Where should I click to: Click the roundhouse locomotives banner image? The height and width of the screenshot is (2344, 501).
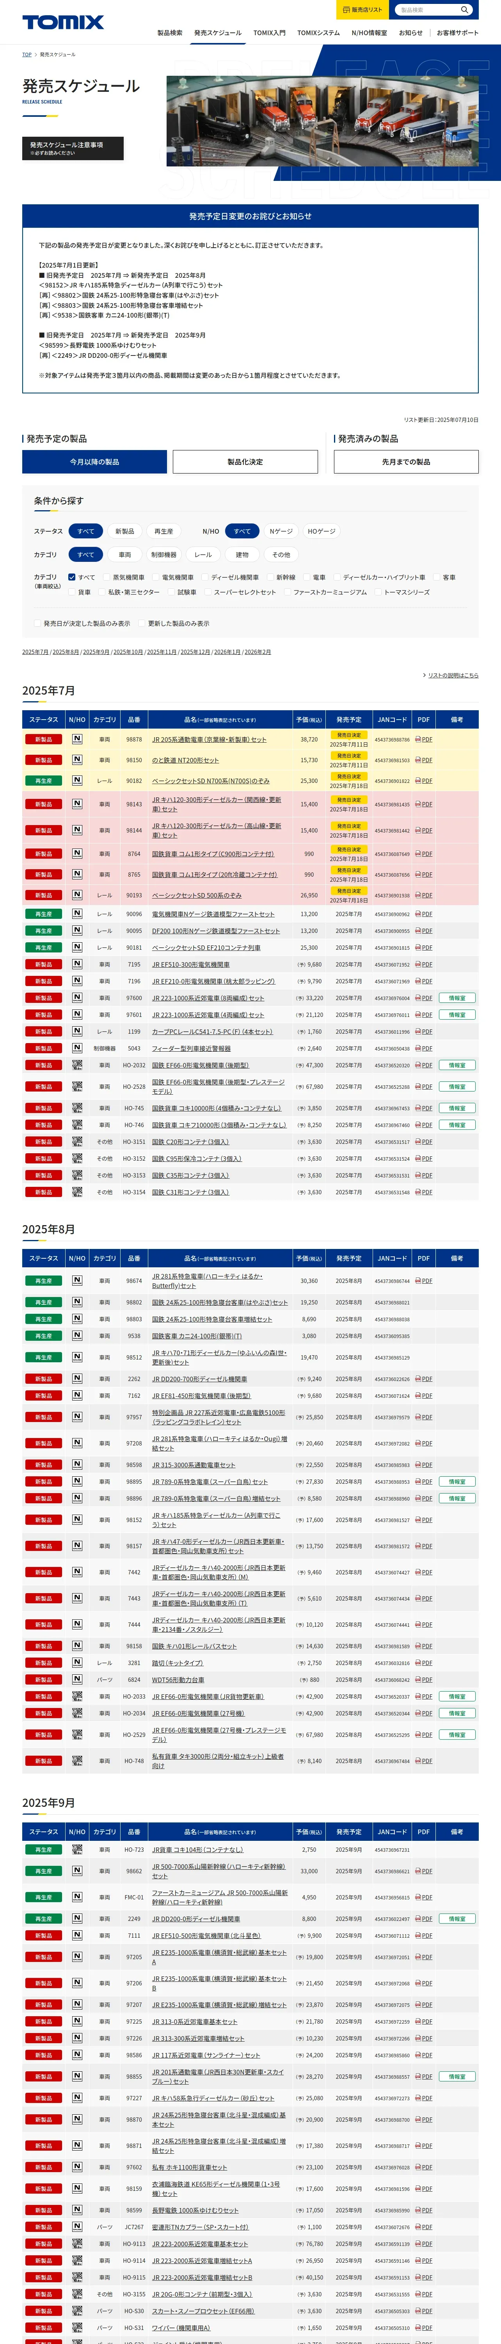[x=322, y=121]
